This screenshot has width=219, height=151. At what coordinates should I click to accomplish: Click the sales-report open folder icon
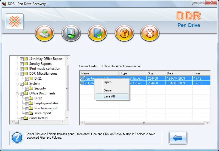tap(31, 113)
